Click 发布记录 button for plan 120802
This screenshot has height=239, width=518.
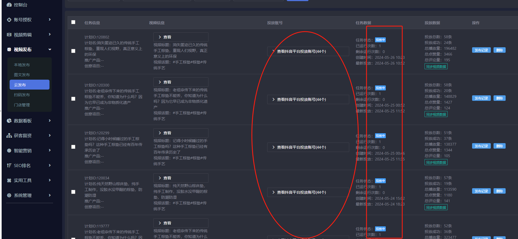coord(481,50)
